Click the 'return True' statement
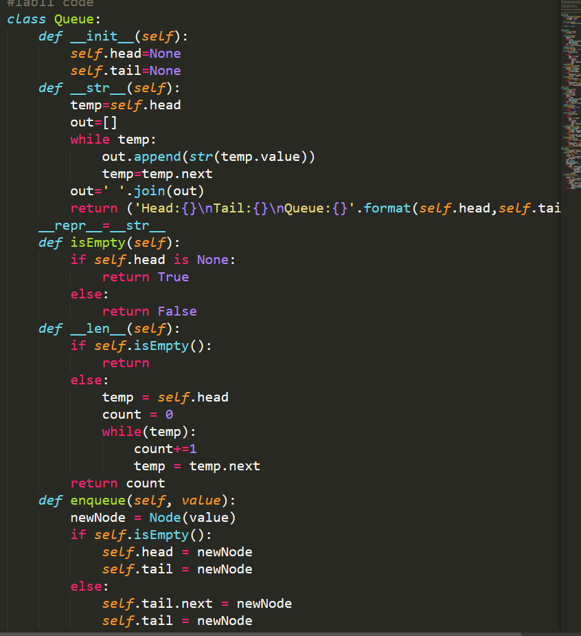This screenshot has height=636, width=581. tap(146, 277)
